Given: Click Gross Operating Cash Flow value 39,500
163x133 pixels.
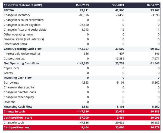Looking at the screenshot, I should click(x=119, y=49).
